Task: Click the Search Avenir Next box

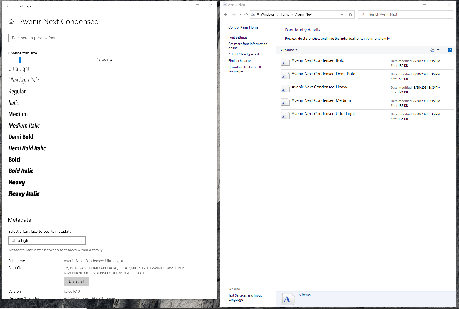Action: point(405,14)
